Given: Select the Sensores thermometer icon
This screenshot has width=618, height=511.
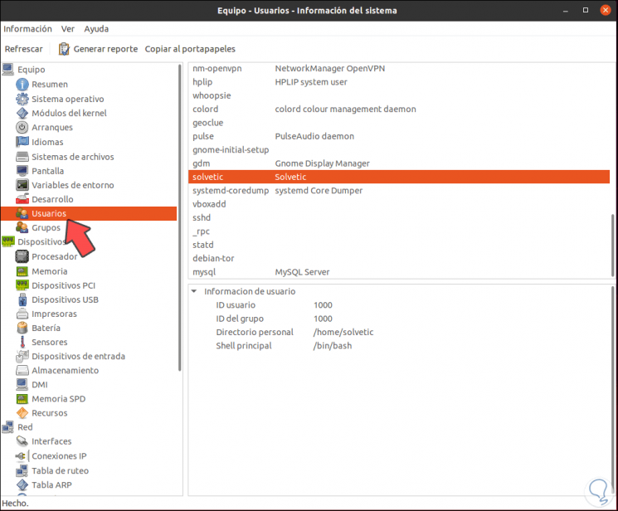Looking at the screenshot, I should tap(22, 342).
